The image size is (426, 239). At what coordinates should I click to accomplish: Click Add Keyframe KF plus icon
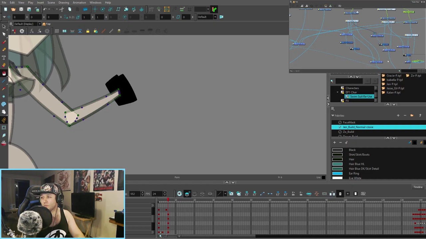click(247, 194)
